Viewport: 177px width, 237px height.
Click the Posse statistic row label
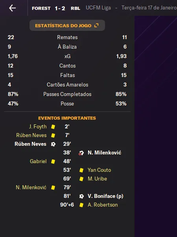coord(67,103)
